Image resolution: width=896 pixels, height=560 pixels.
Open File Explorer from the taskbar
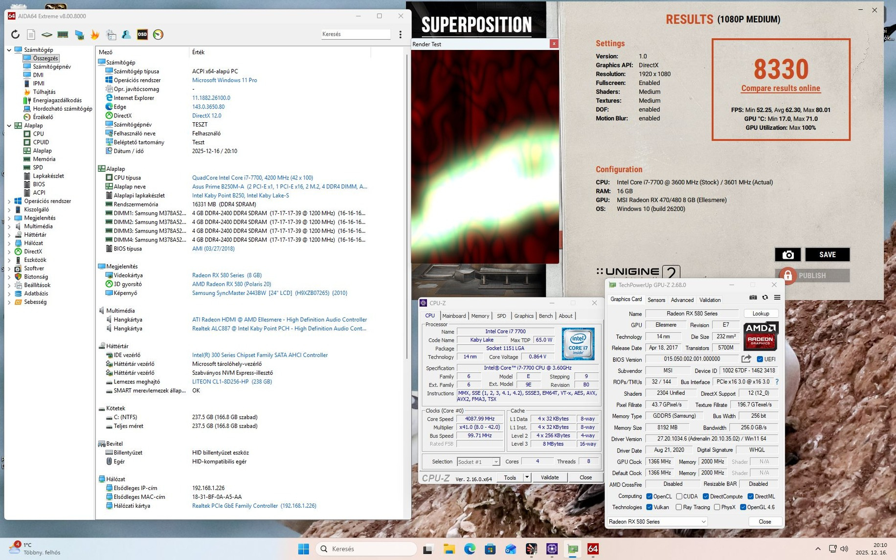click(x=449, y=549)
